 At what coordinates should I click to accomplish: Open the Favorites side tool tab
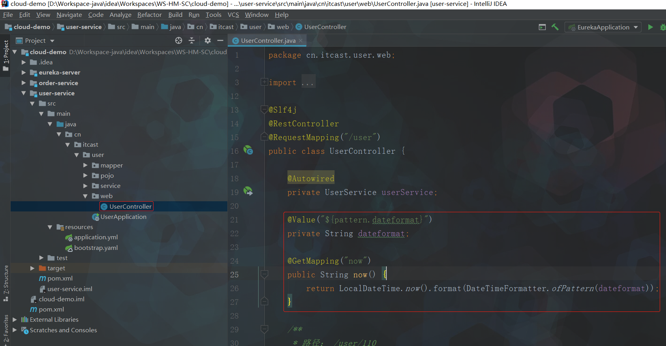(x=5, y=329)
